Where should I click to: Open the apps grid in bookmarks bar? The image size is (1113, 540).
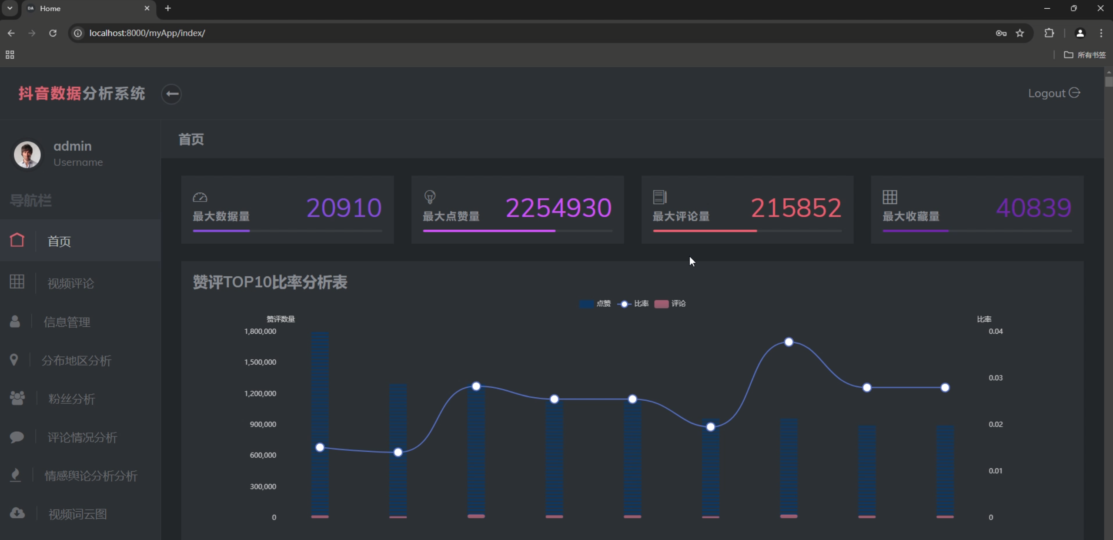[10, 55]
